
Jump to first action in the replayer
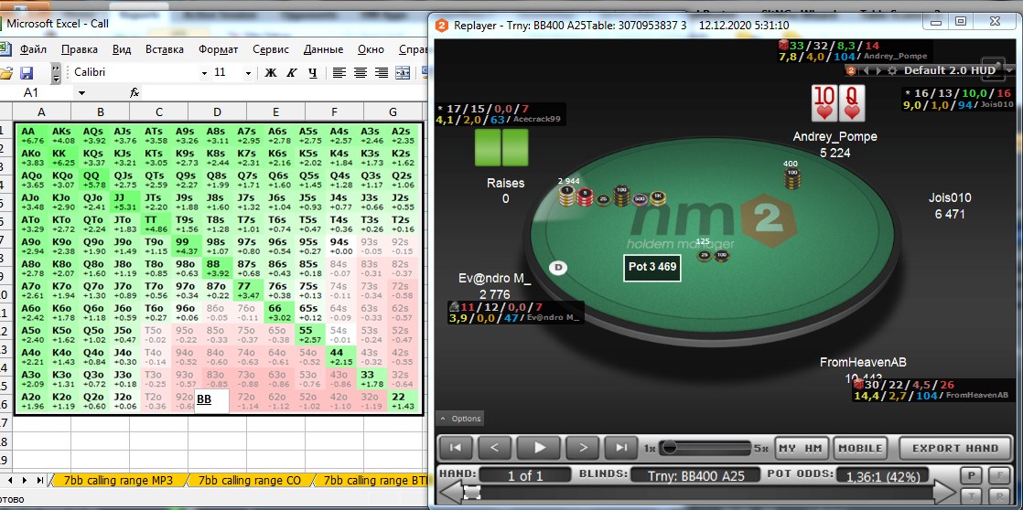point(455,448)
